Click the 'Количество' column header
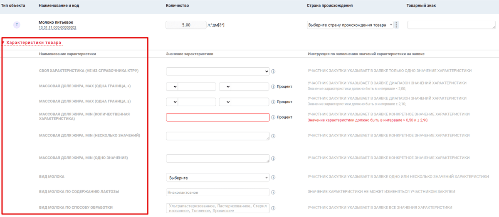The width and height of the screenshot is (499, 217). tap(178, 6)
